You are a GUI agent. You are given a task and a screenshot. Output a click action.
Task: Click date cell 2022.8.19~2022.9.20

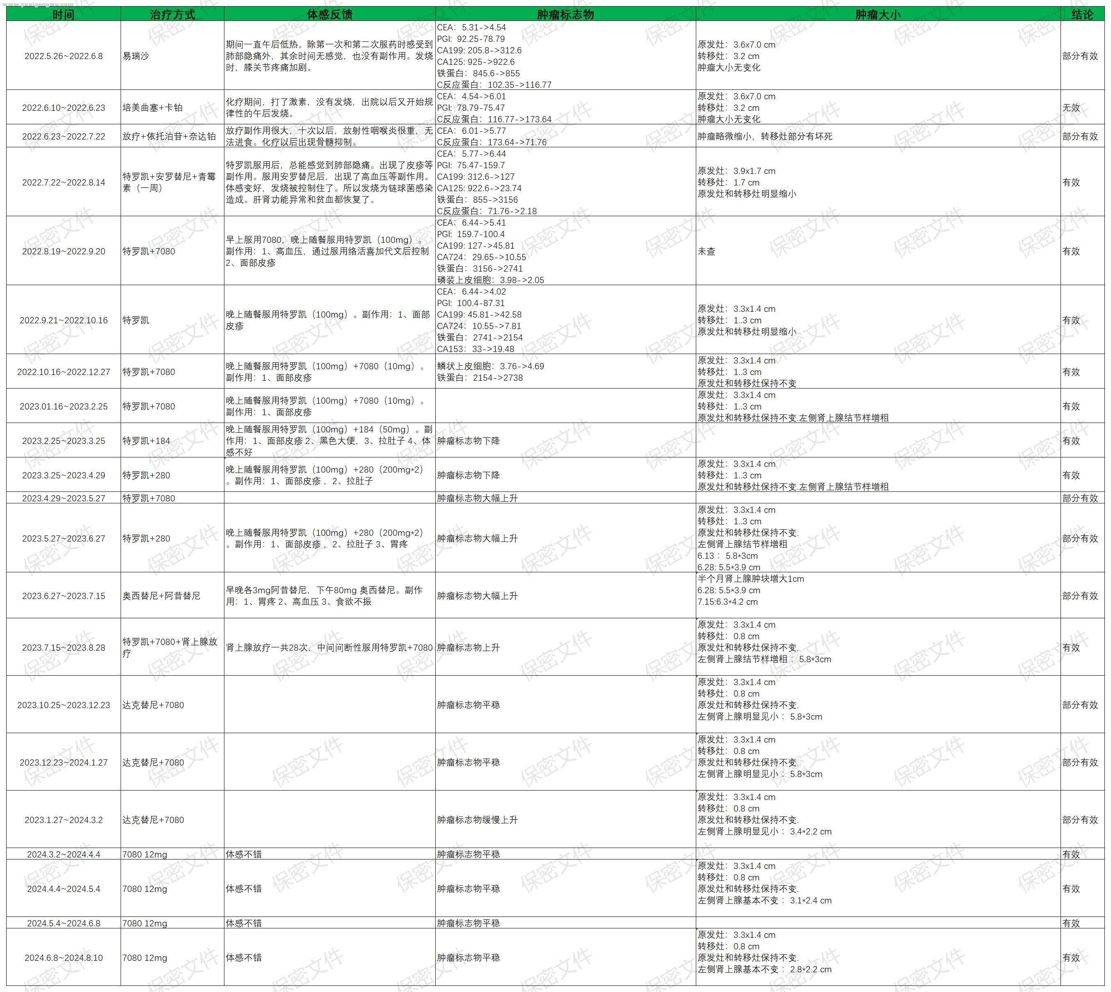click(64, 251)
